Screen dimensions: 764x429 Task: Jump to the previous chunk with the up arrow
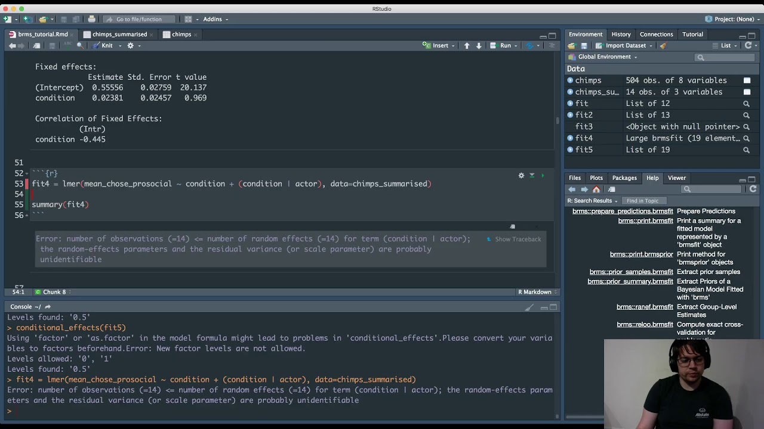pyautogui.click(x=467, y=46)
